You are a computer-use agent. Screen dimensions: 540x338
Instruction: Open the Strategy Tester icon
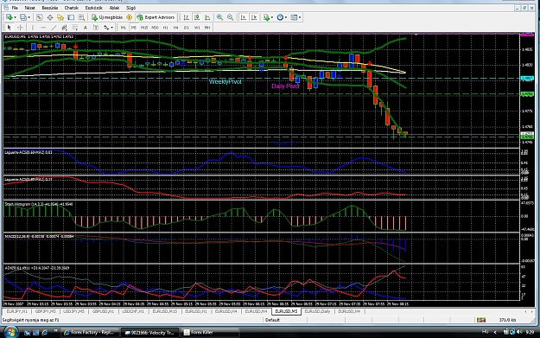tap(81, 17)
